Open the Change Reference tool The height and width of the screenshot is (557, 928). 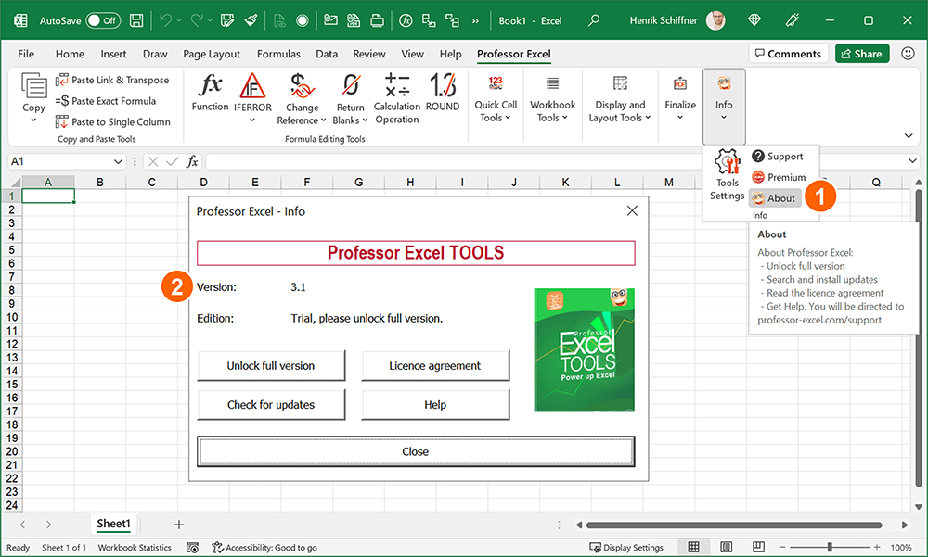coord(302,99)
